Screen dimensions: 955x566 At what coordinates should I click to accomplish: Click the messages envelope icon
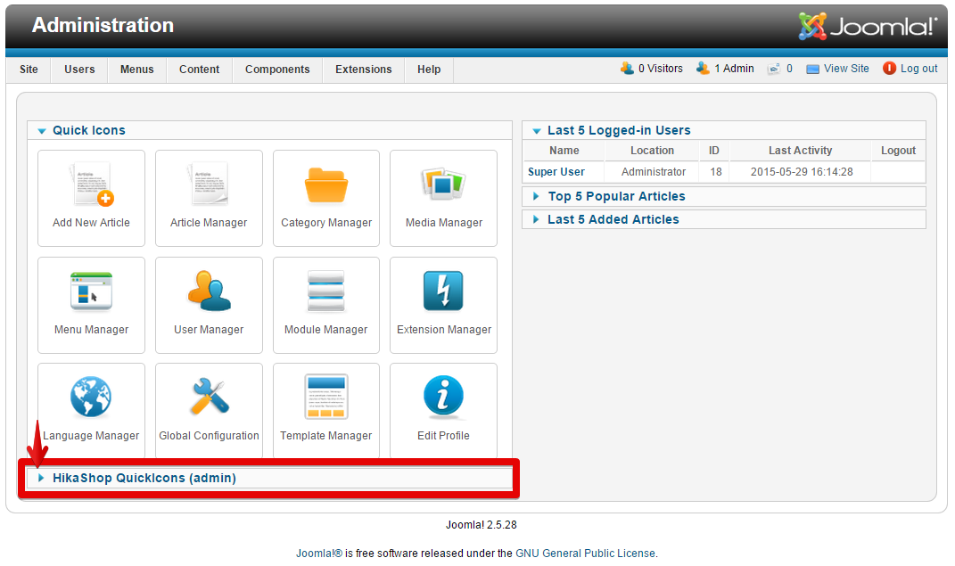(x=774, y=69)
